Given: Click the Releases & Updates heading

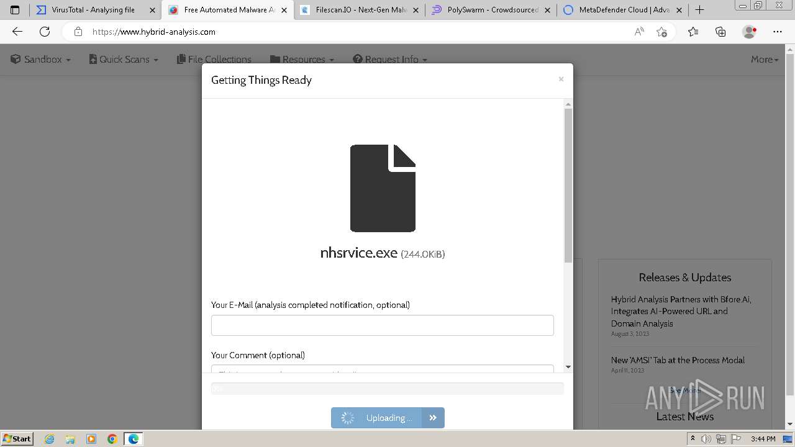Looking at the screenshot, I should coord(685,278).
